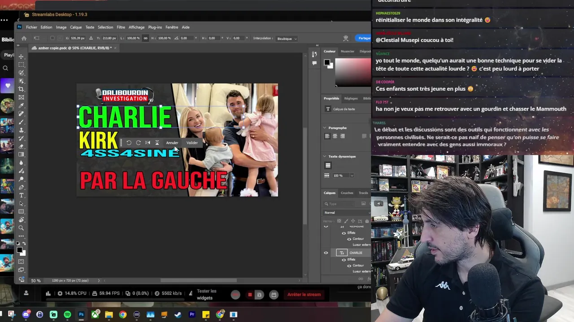Screen dimensions: 574x322
Task: Select the Brush tool
Action: coord(21,122)
